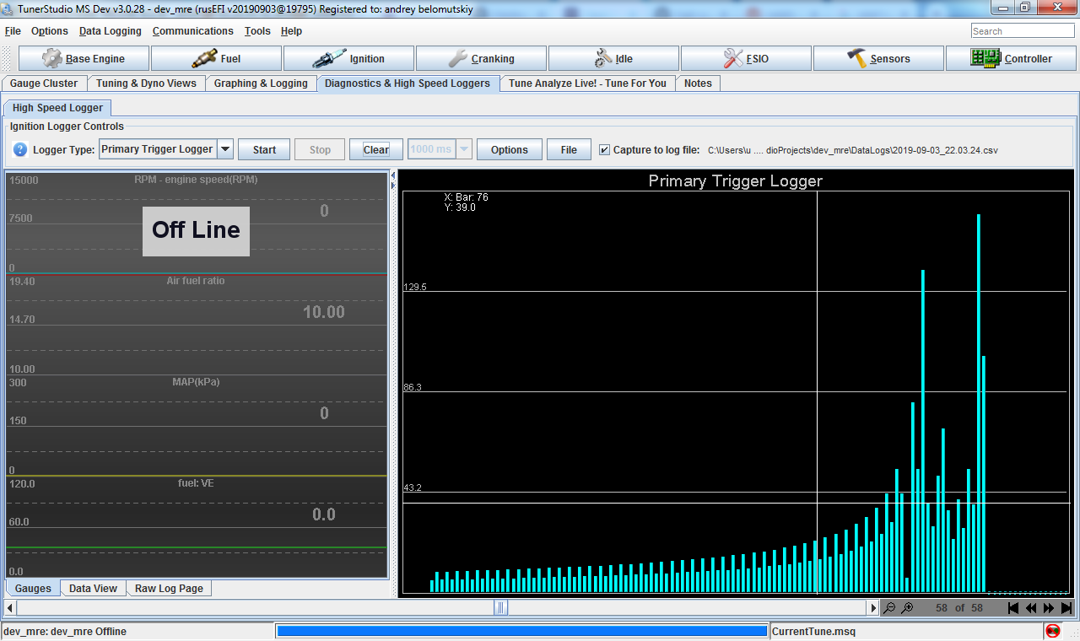Switch to Gauge Cluster tab
1080x641 pixels.
tap(44, 83)
